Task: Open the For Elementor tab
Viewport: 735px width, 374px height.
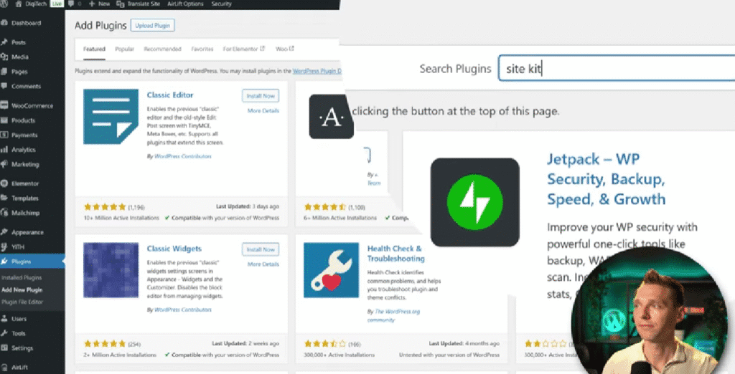Action: 244,49
